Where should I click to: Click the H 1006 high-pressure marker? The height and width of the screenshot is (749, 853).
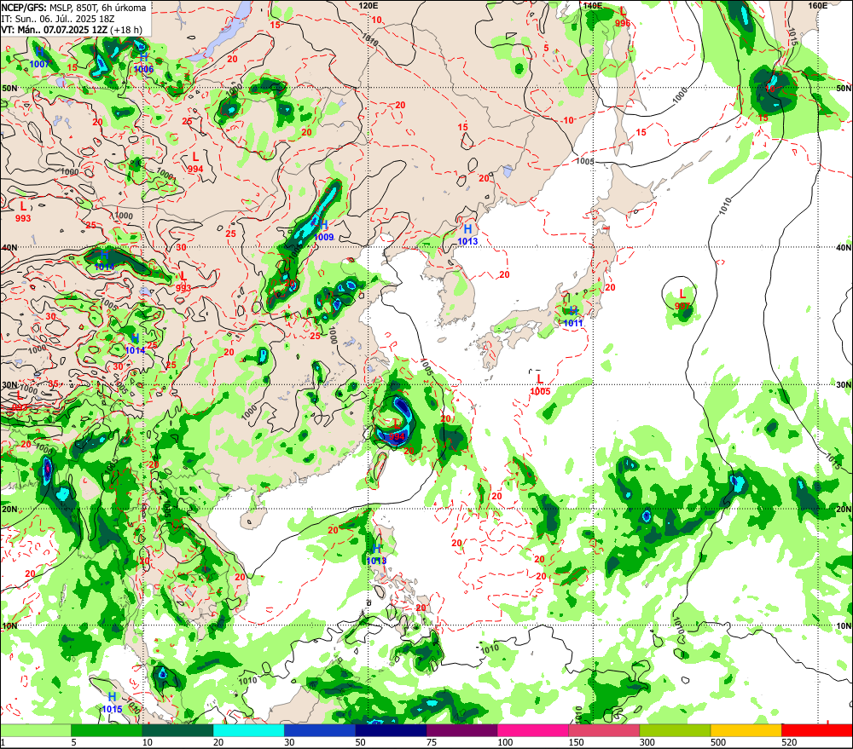(x=143, y=63)
